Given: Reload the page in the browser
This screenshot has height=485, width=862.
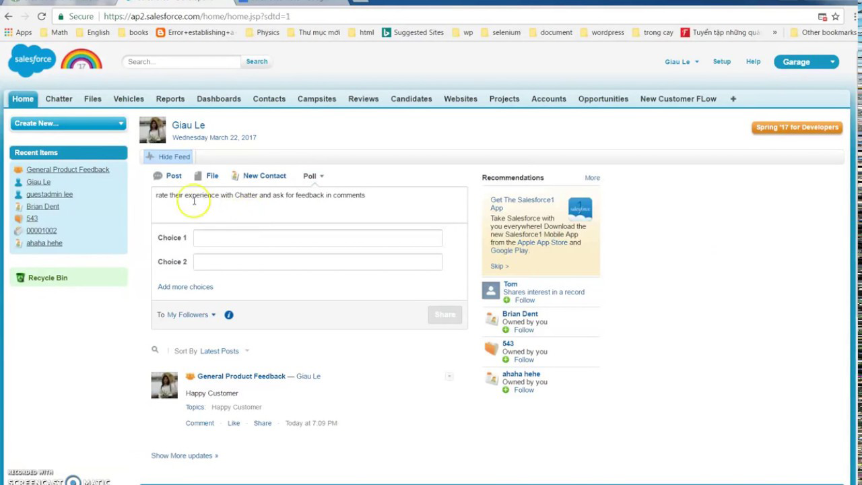Looking at the screenshot, I should click(x=42, y=16).
